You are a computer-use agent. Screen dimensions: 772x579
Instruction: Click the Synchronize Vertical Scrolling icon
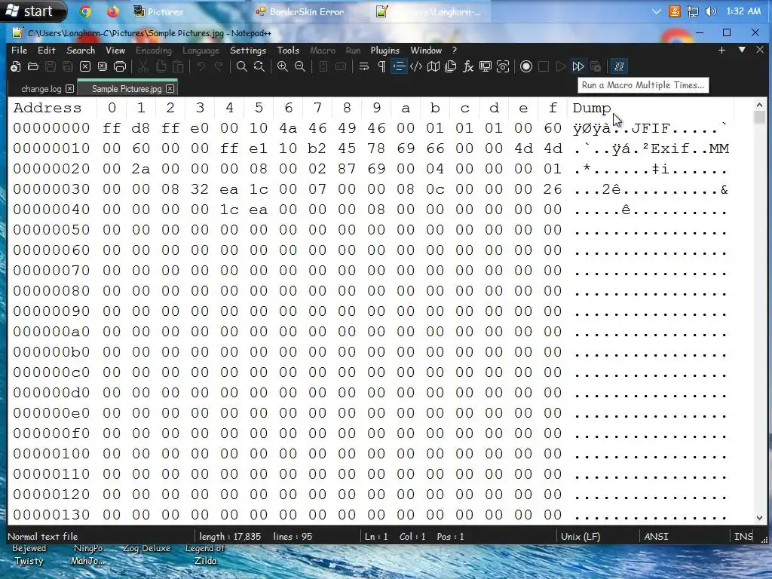pos(323,66)
